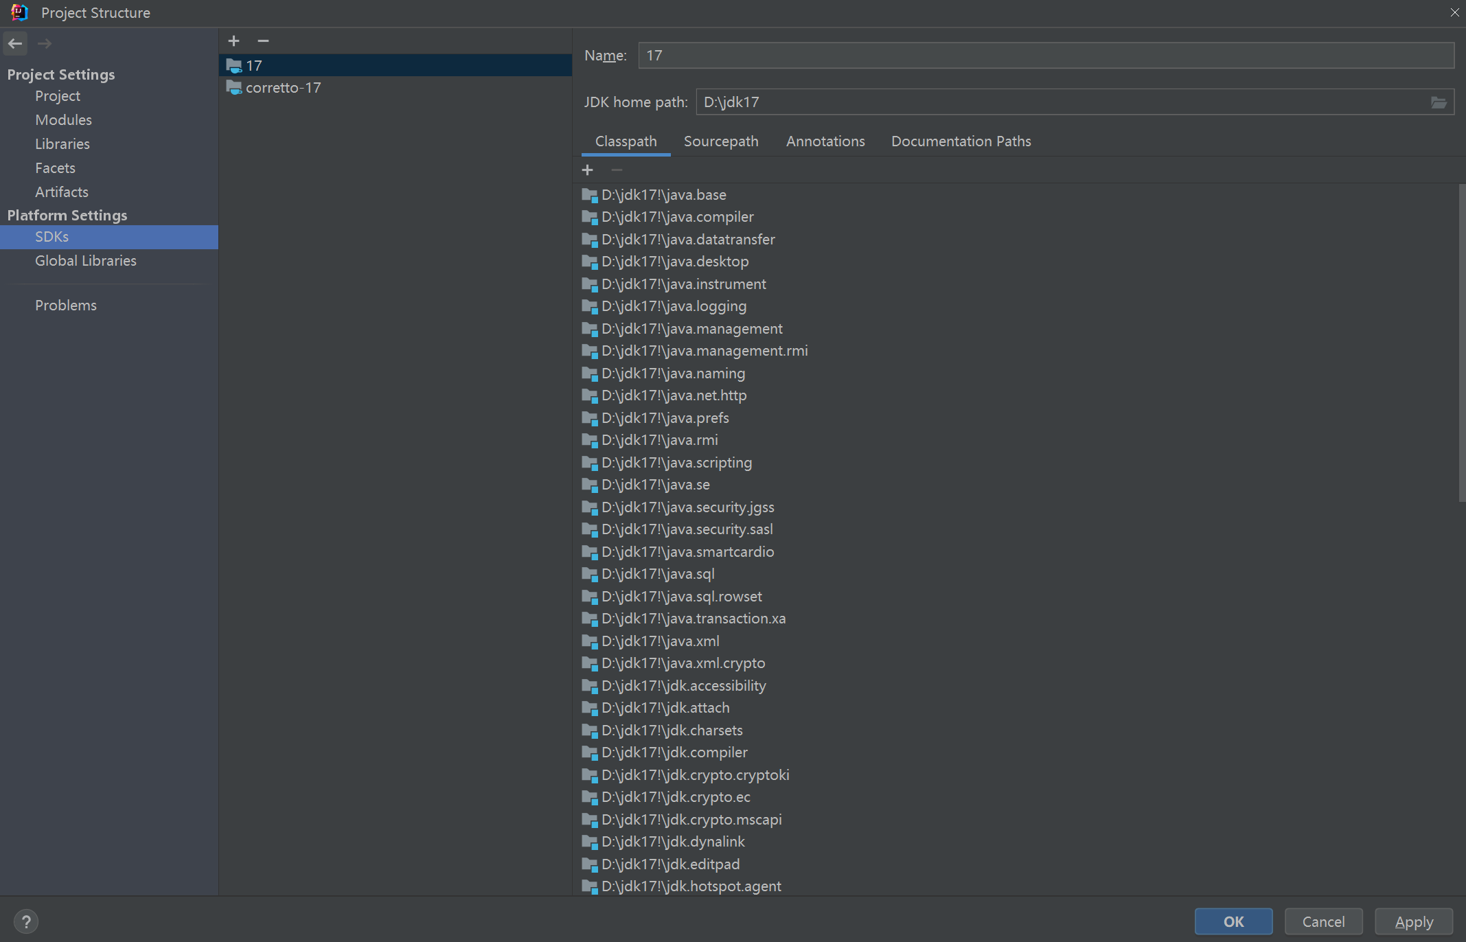Click the minus icon above the classpath list

coord(616,170)
